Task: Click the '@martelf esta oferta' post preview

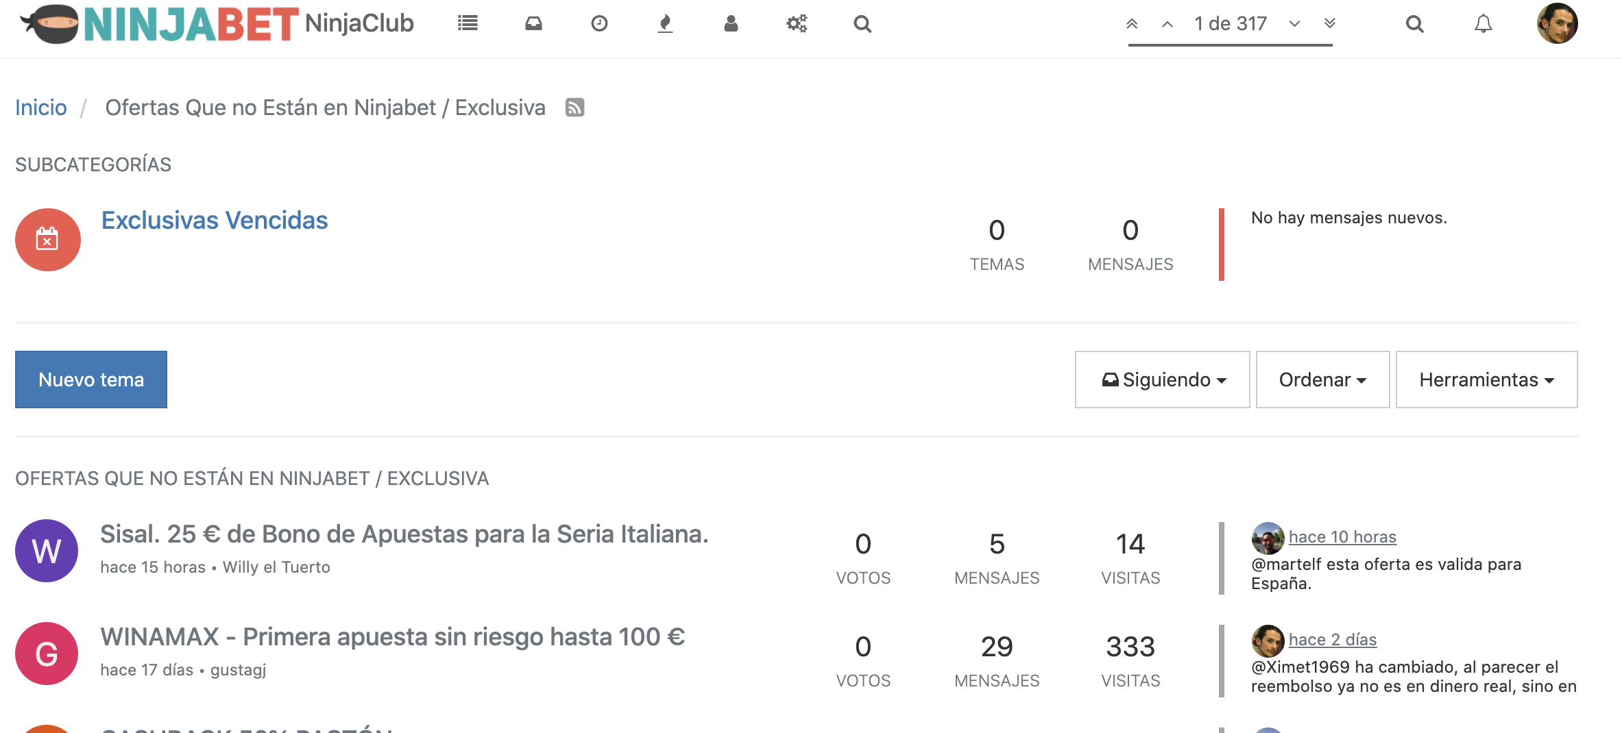Action: coord(1386,574)
